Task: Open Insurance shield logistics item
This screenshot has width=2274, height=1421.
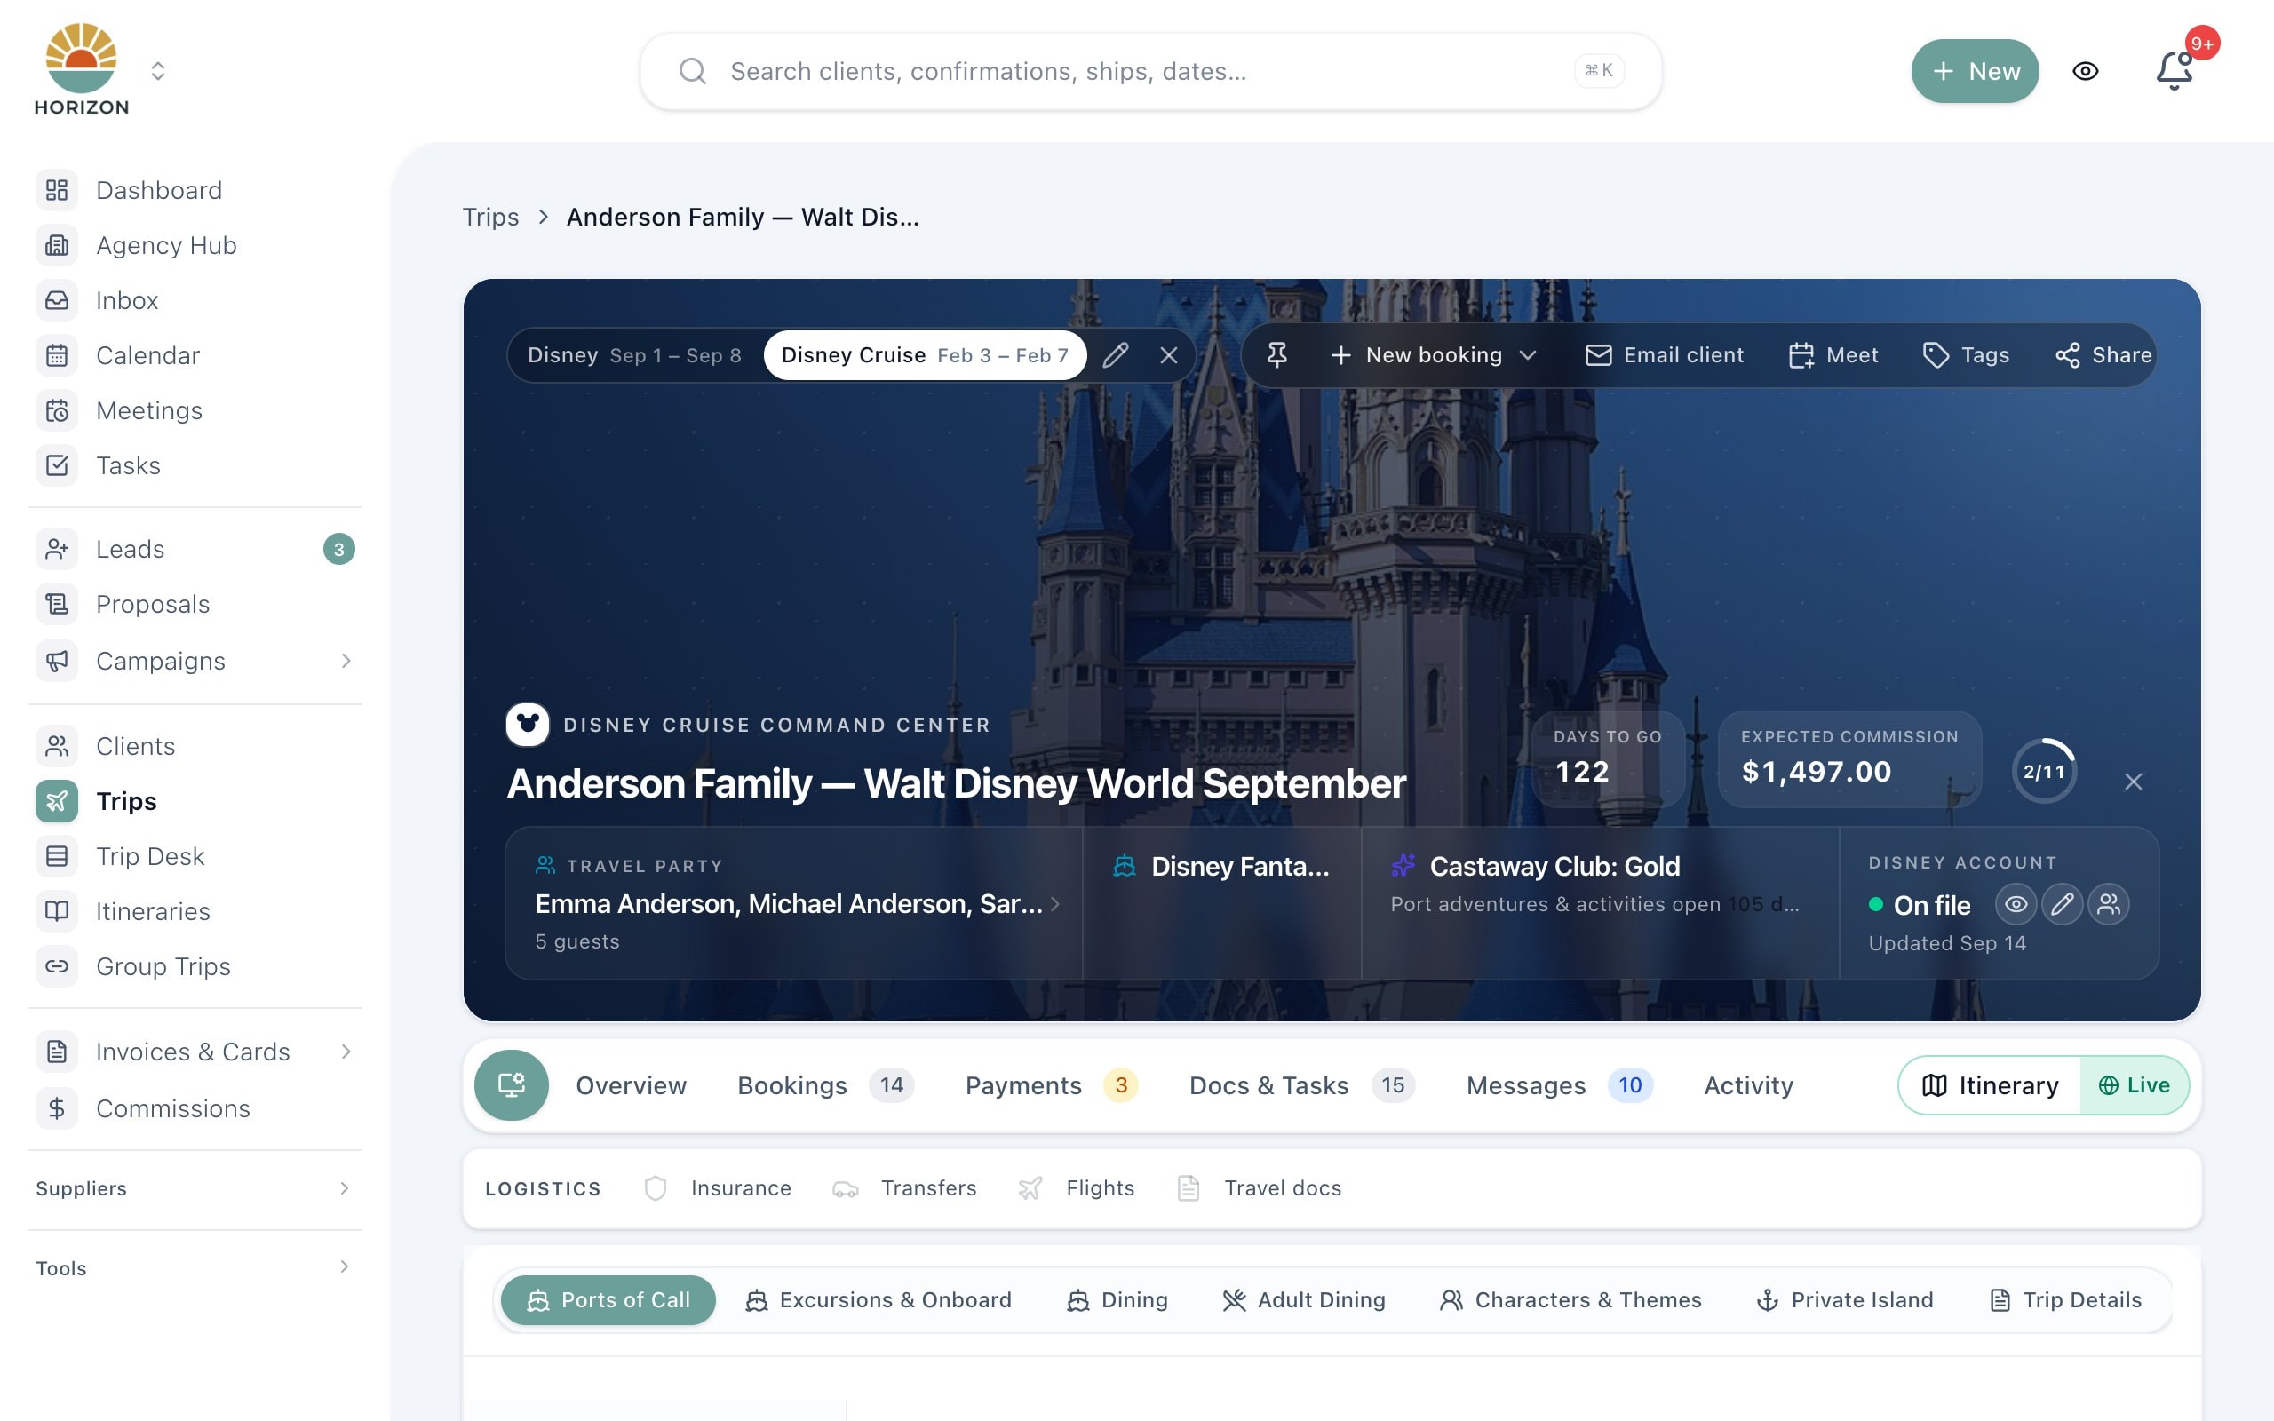Action: pos(718,1189)
